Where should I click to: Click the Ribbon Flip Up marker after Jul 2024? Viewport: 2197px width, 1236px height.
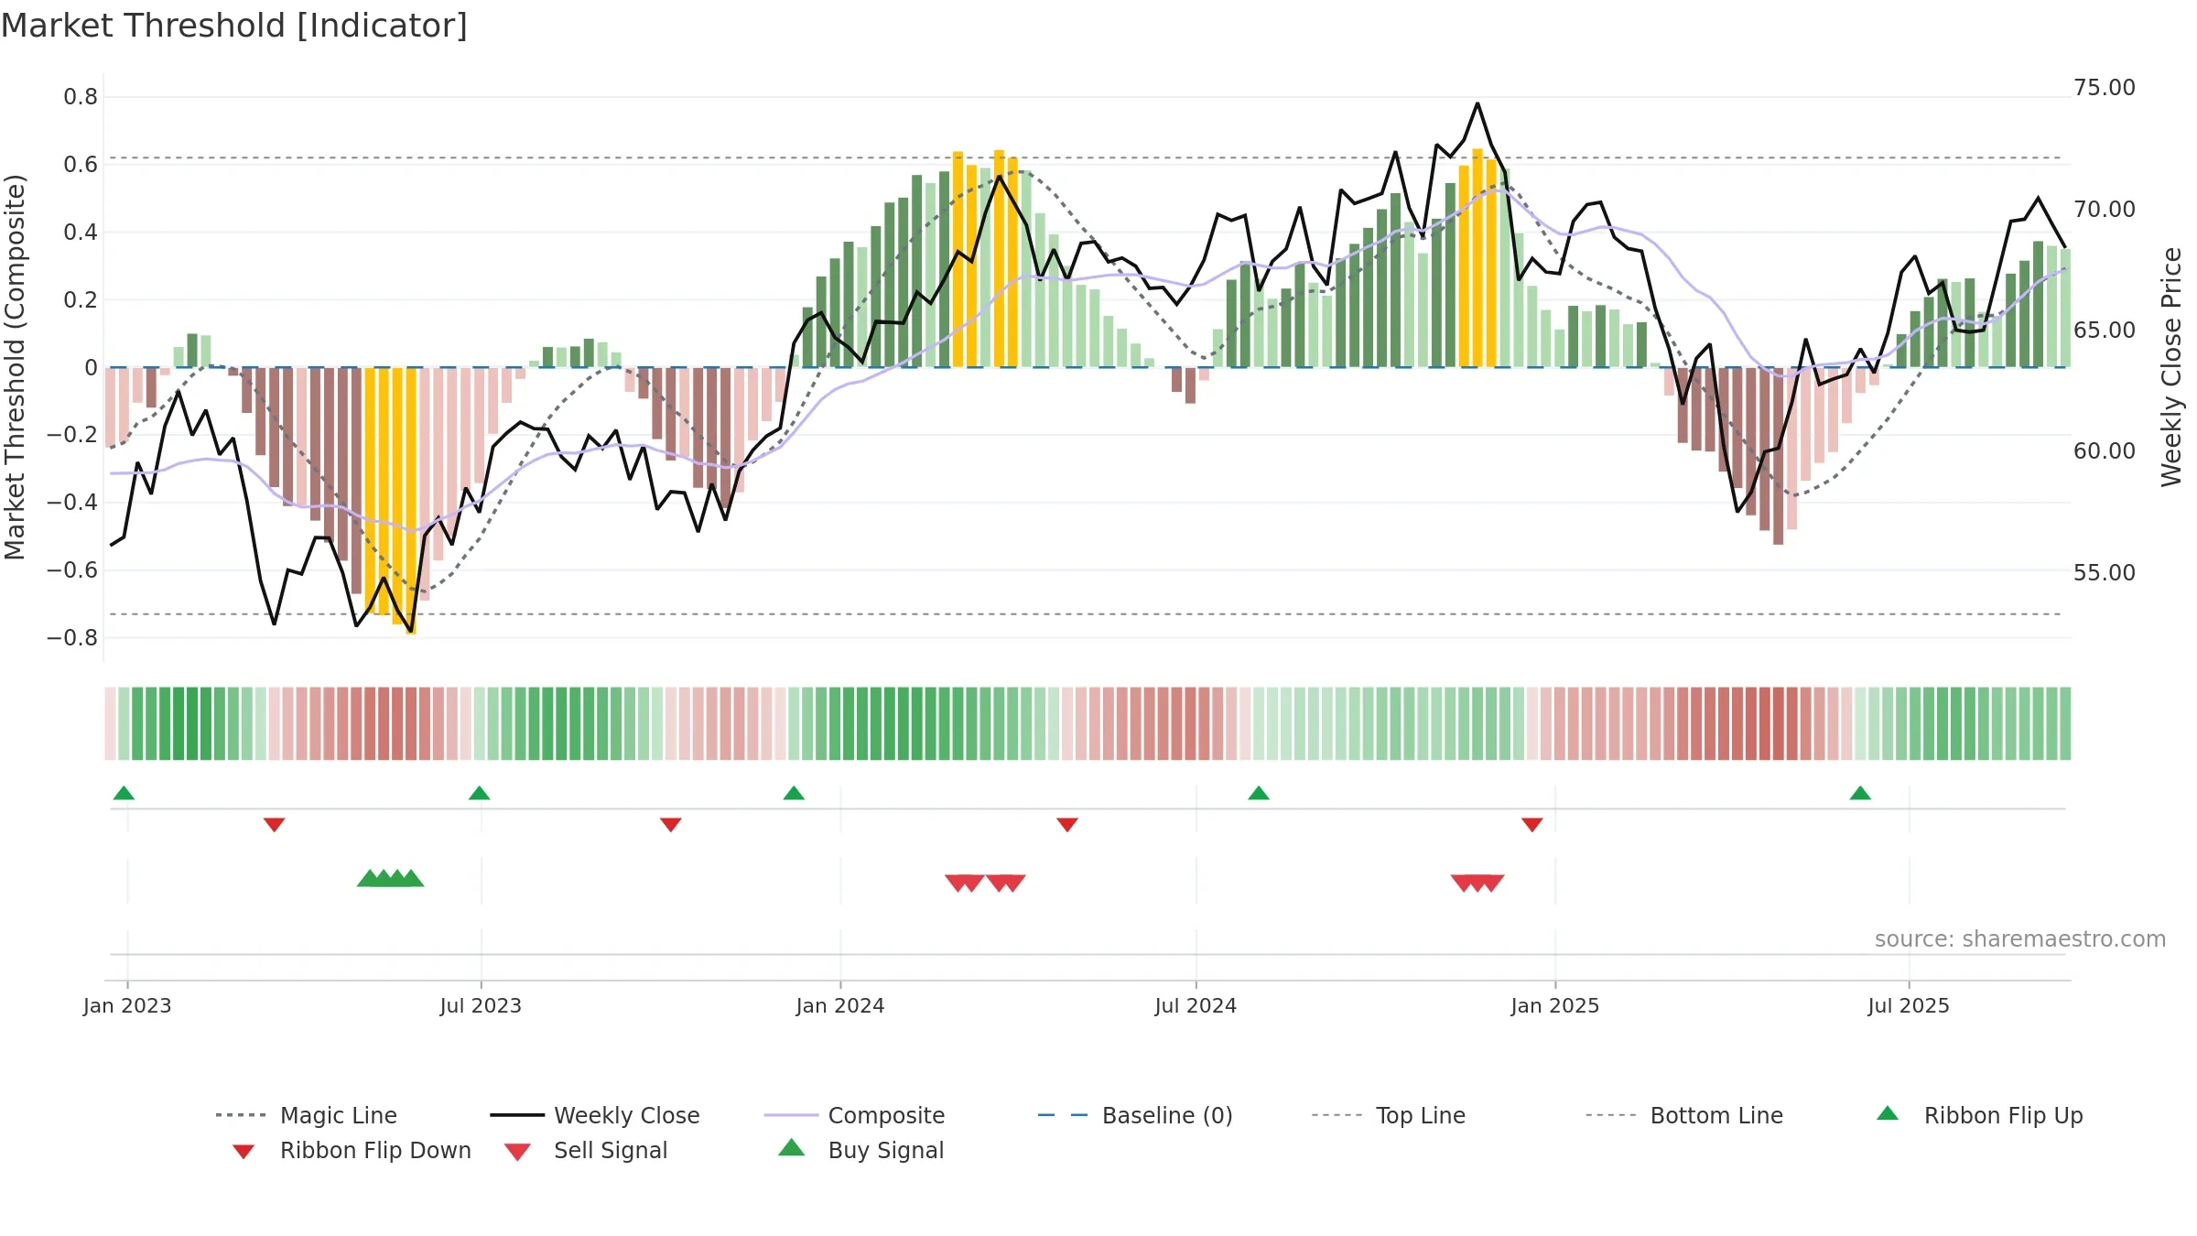pyautogui.click(x=1259, y=793)
